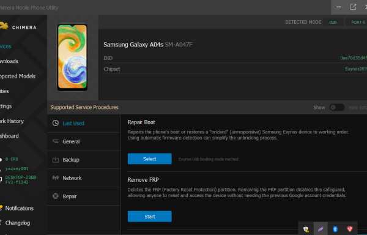Open the Backup category
This screenshot has height=235, width=367.
[84, 160]
